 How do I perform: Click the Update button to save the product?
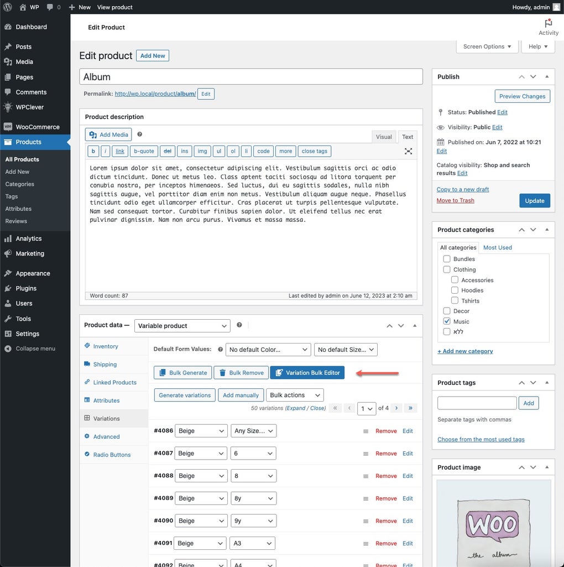pos(534,200)
